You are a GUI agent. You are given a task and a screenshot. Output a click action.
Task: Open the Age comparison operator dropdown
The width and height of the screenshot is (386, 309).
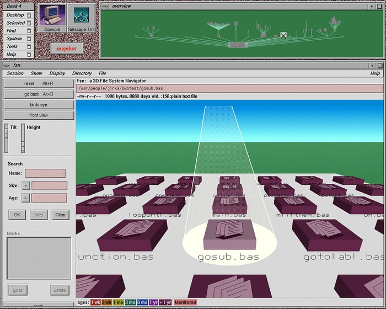pyautogui.click(x=26, y=198)
